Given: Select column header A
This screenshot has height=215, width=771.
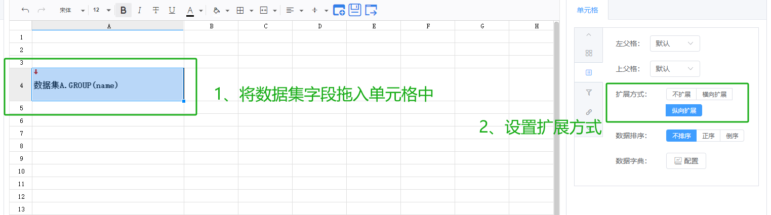Looking at the screenshot, I should (x=108, y=26).
